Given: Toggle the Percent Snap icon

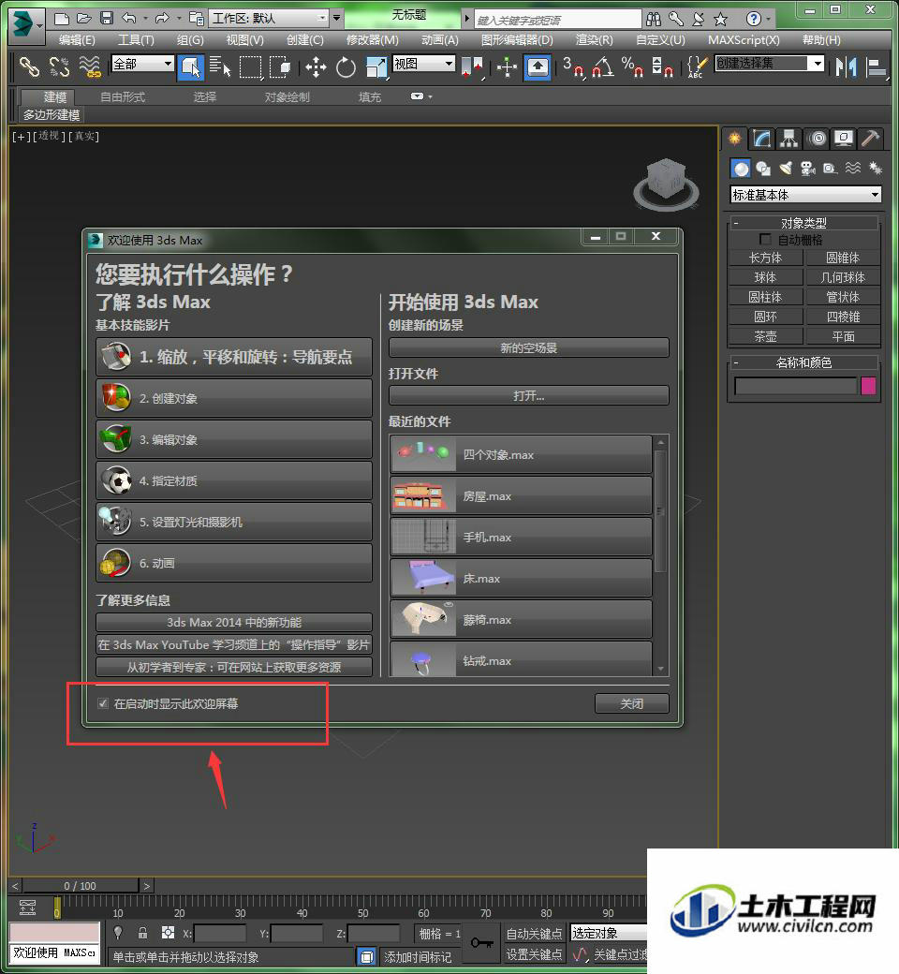Looking at the screenshot, I should [632, 67].
